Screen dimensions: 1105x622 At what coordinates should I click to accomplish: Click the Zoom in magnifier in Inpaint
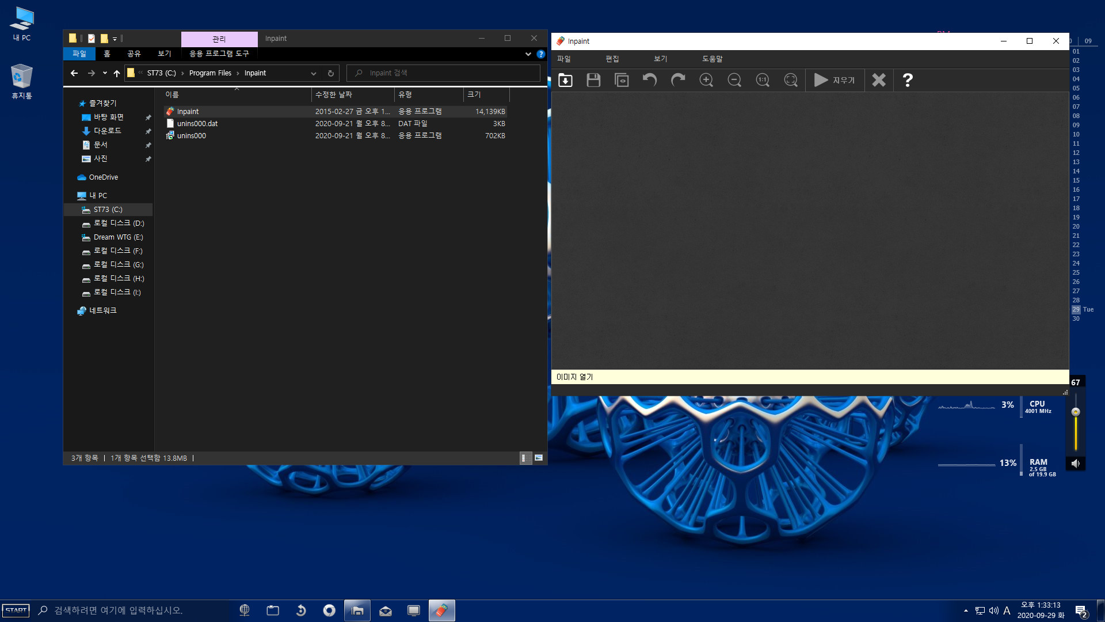[706, 80]
